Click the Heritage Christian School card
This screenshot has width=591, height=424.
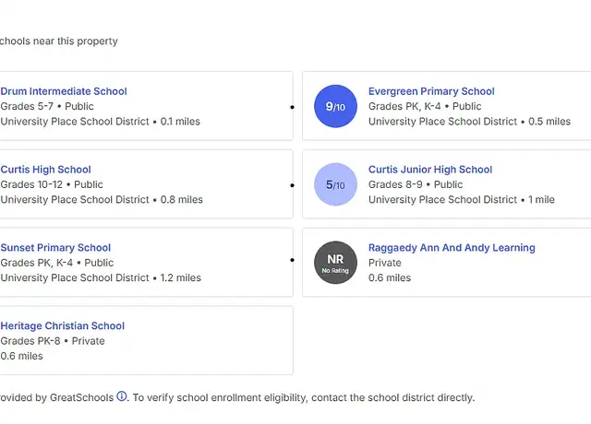click(146, 340)
